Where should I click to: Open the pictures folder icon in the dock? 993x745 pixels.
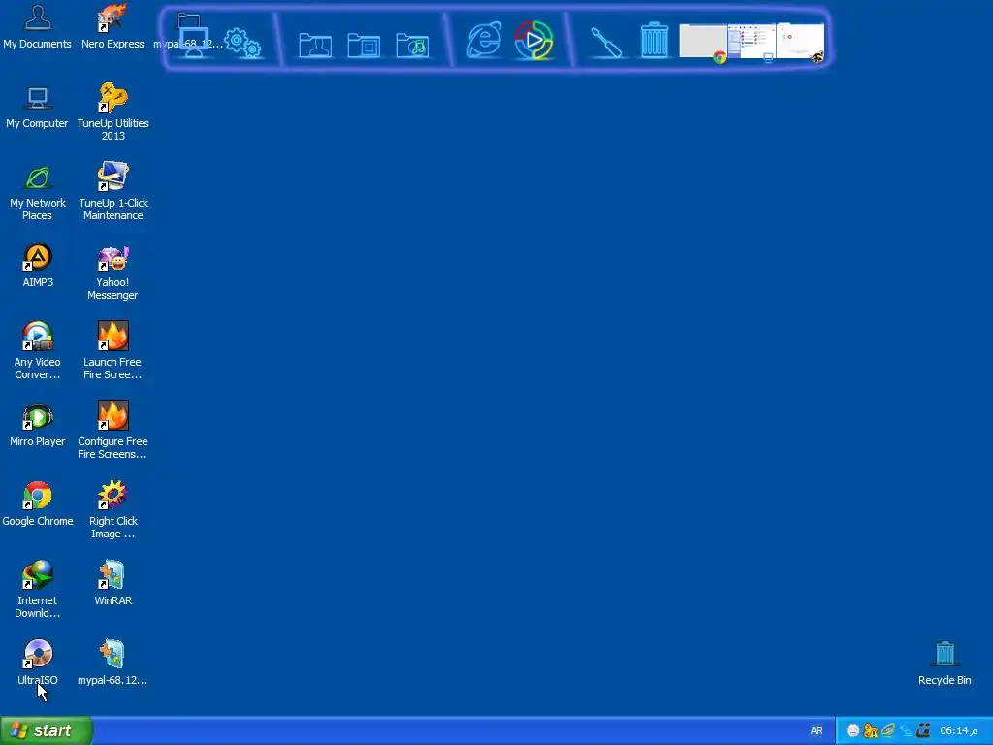click(x=364, y=45)
